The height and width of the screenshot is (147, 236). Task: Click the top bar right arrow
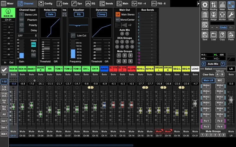pos(198,4)
